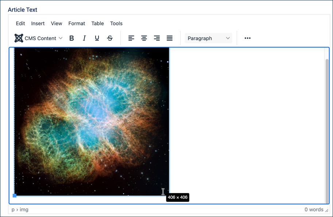This screenshot has width=333, height=217.
Task: Click the '0 words' counter
Action: coord(314,210)
